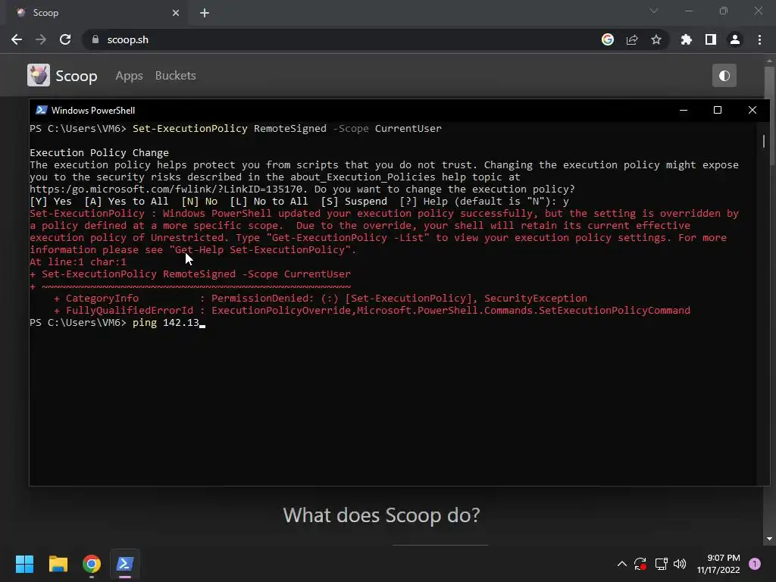Maximize the Windows PowerShell window
The image size is (776, 582).
pyautogui.click(x=718, y=110)
